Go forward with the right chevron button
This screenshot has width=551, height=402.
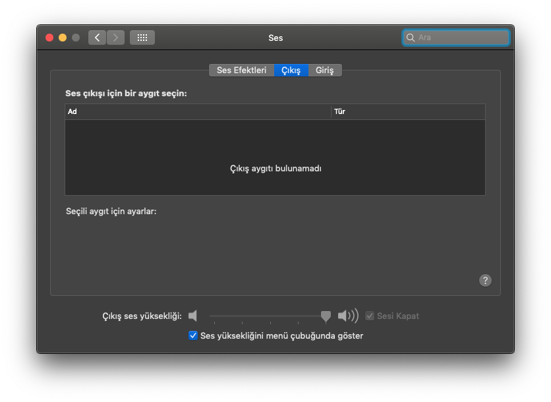tap(116, 38)
